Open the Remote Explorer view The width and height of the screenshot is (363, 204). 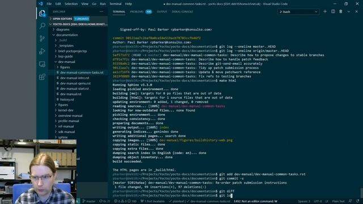coord(42,64)
